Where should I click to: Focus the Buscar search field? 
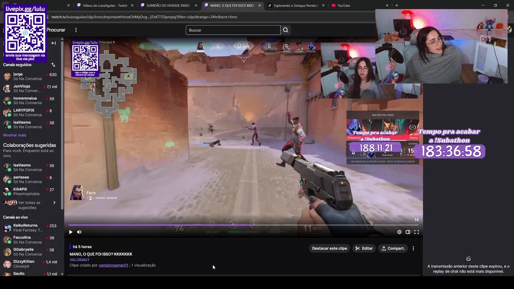click(x=233, y=30)
